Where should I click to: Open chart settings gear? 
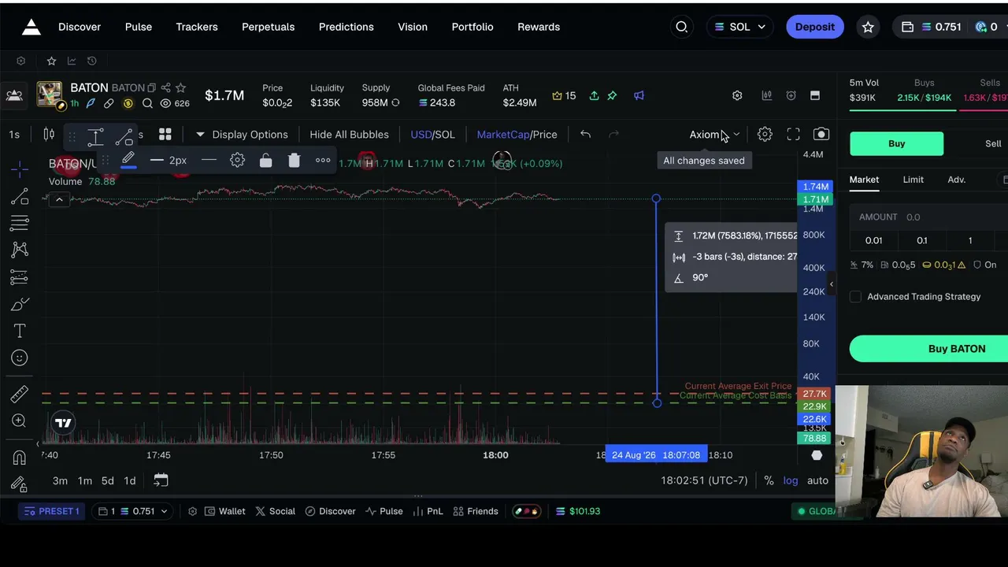[x=765, y=135]
